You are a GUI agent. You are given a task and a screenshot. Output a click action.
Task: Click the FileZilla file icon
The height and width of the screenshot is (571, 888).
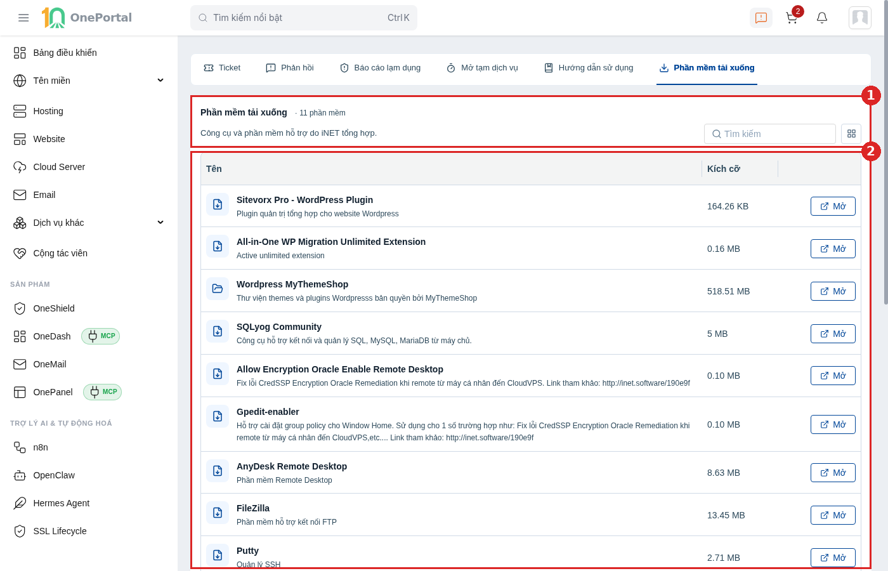218,513
